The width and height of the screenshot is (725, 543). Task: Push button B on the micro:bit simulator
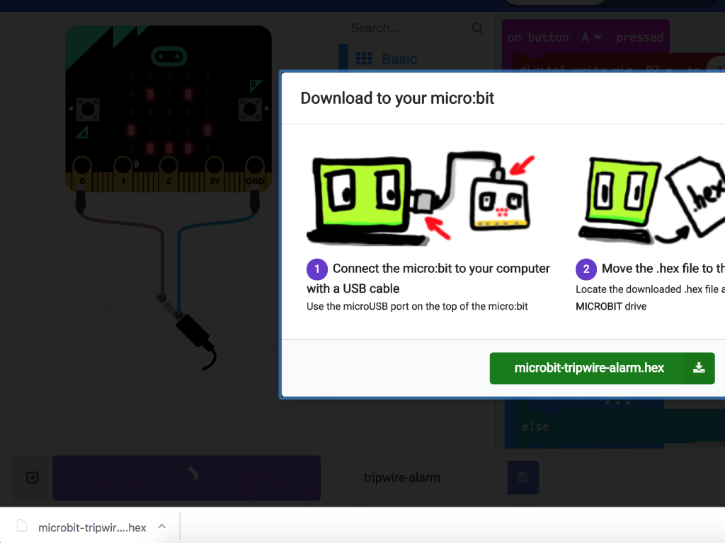click(250, 110)
